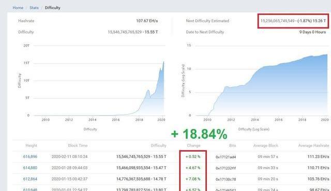The height and width of the screenshot is (191, 331).
Task: Open block height 614,880 link
Action: (30, 168)
